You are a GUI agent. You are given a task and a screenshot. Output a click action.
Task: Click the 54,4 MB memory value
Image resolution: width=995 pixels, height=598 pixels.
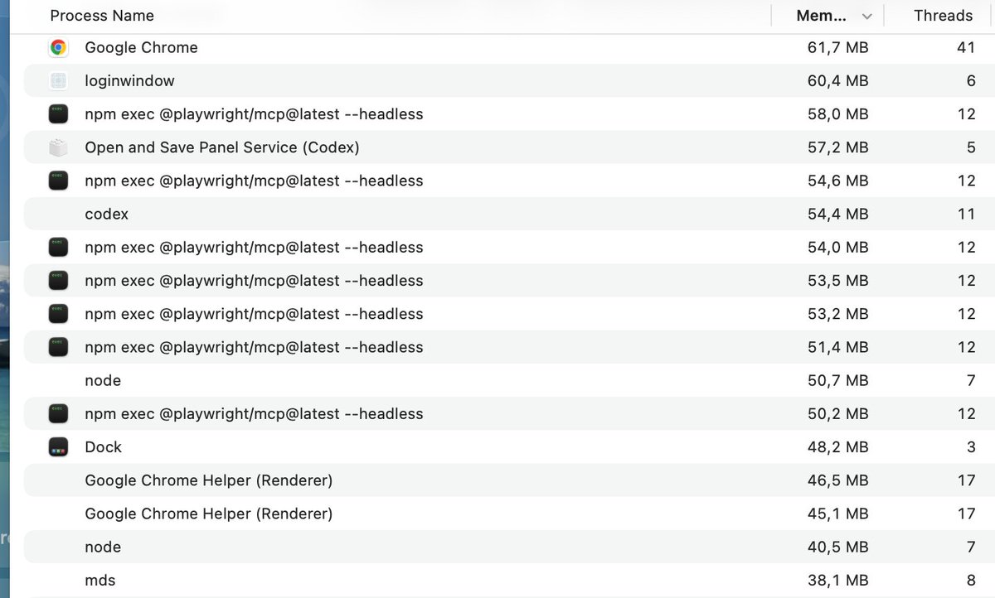point(838,214)
